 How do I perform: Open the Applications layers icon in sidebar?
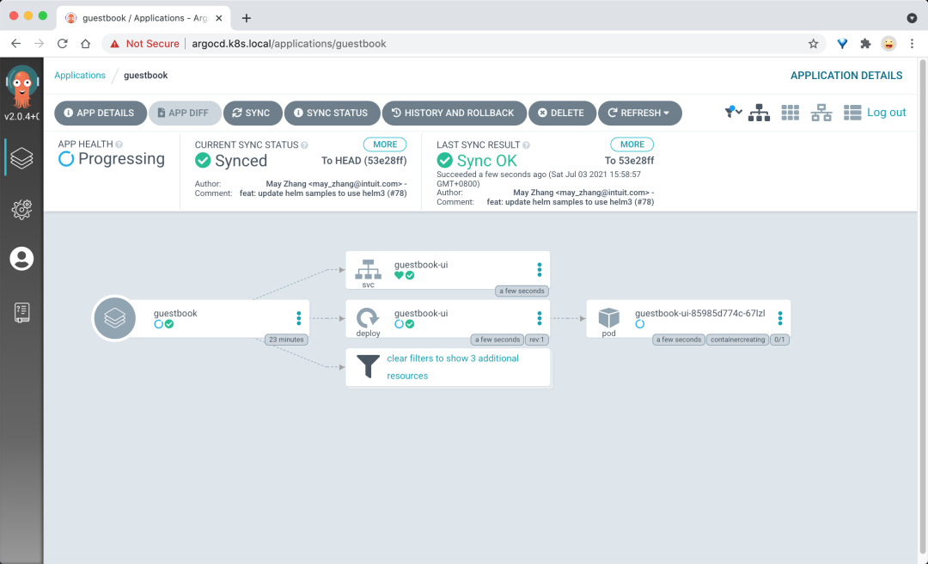[21, 157]
